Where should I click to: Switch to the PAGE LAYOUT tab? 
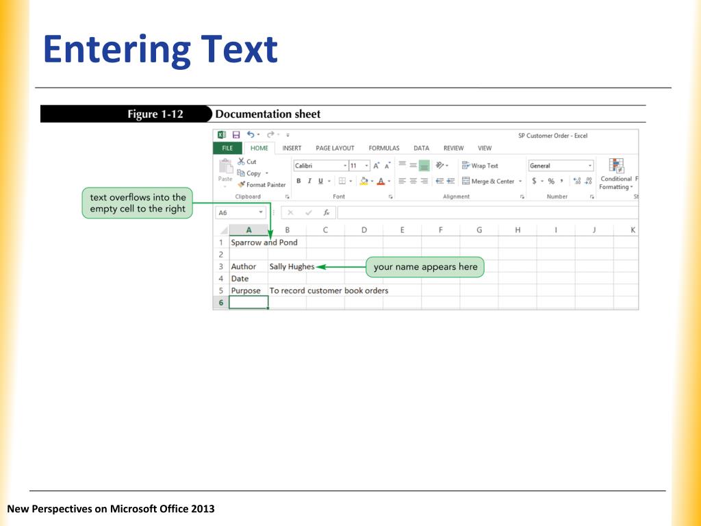(x=335, y=148)
